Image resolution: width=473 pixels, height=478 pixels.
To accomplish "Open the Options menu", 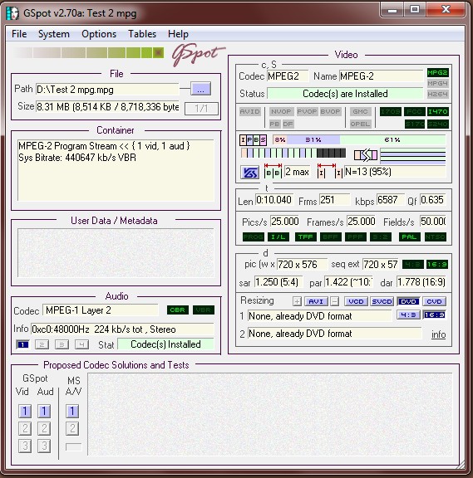I will tap(99, 34).
